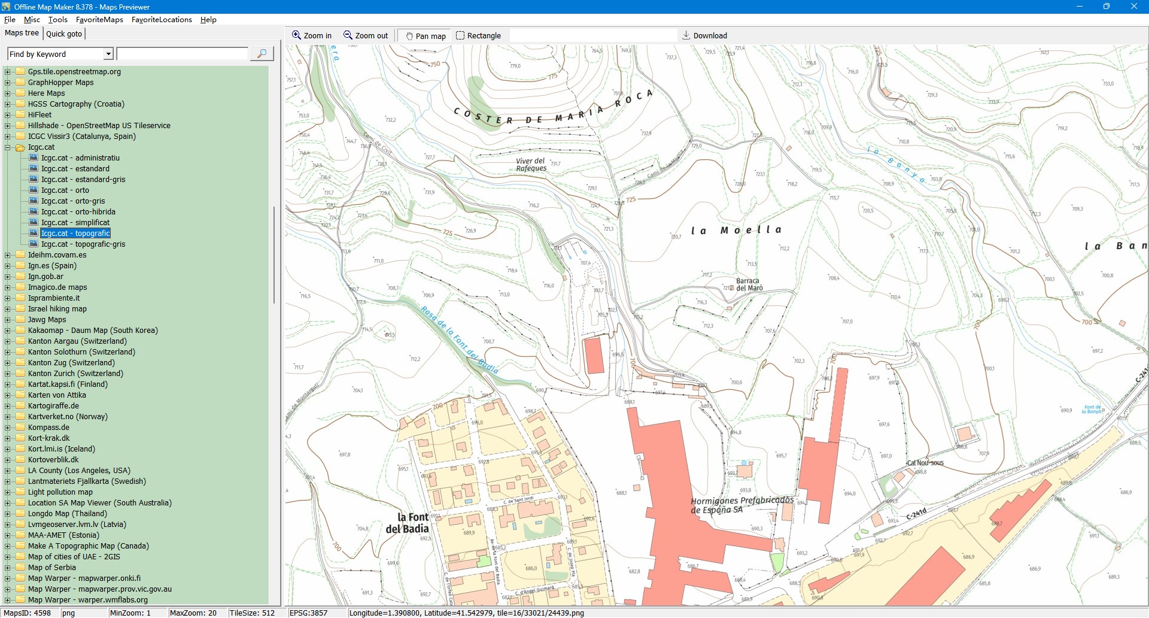Open the Tools menu

click(x=57, y=20)
